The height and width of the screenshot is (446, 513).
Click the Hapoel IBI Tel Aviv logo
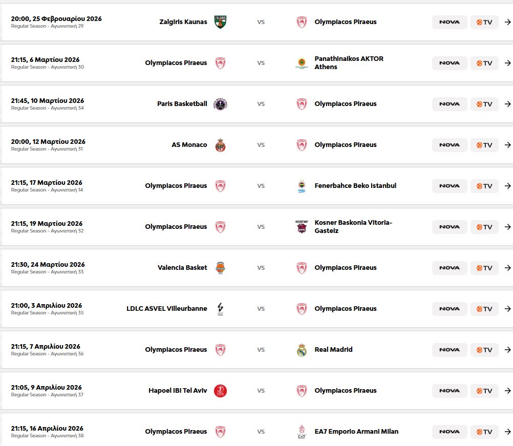pyautogui.click(x=220, y=391)
